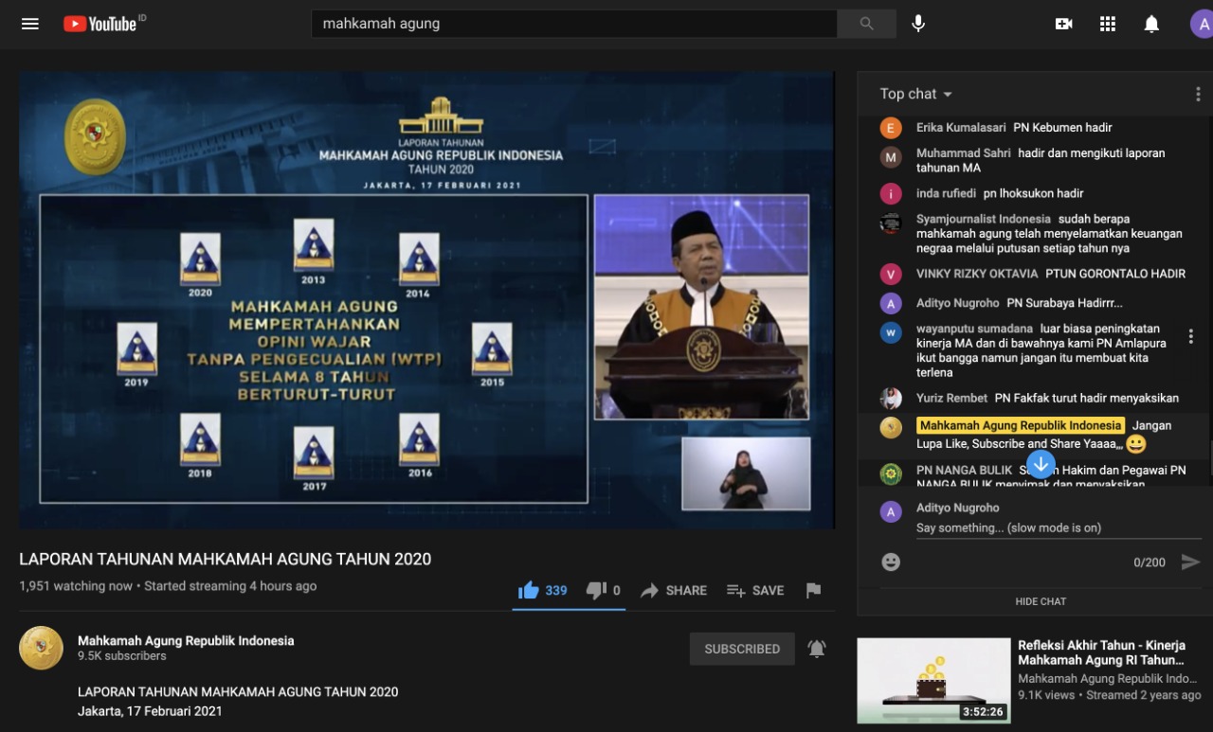
Task: Click the SUBSCRIBED button
Action: click(742, 649)
